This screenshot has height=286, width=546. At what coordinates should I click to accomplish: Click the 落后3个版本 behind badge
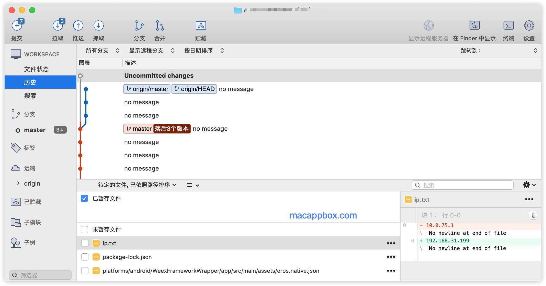(x=172, y=129)
